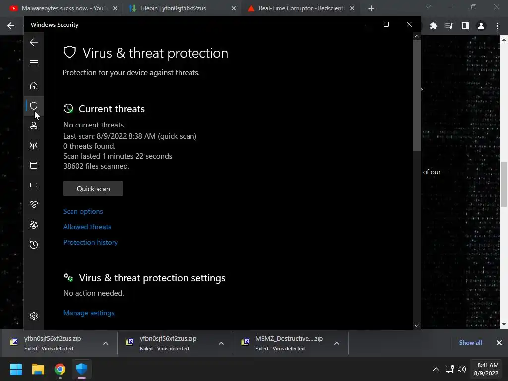Screen dimensions: 508x381
Task: Click Windows Security taskbar icon
Action: click(82, 369)
